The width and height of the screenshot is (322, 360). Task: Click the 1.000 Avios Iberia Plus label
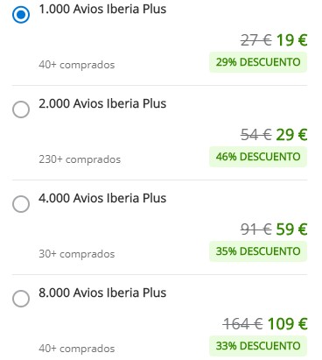tap(102, 9)
